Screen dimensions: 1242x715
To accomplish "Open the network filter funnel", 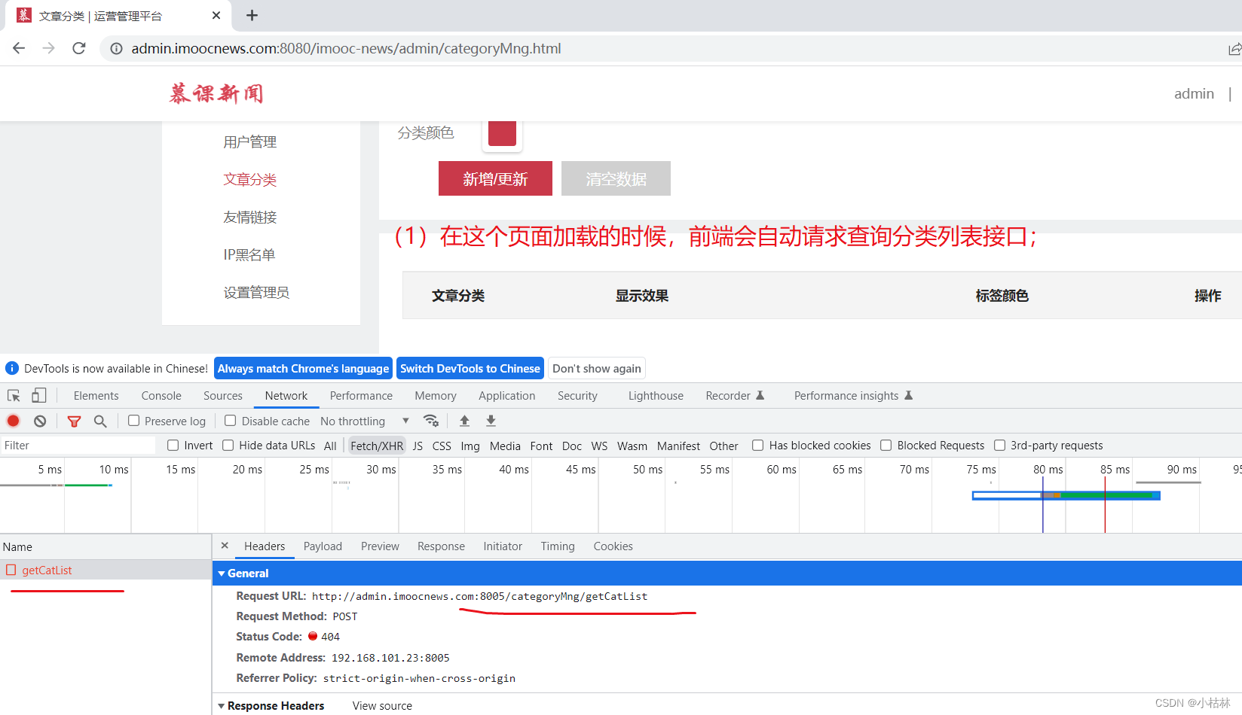I will 74,421.
